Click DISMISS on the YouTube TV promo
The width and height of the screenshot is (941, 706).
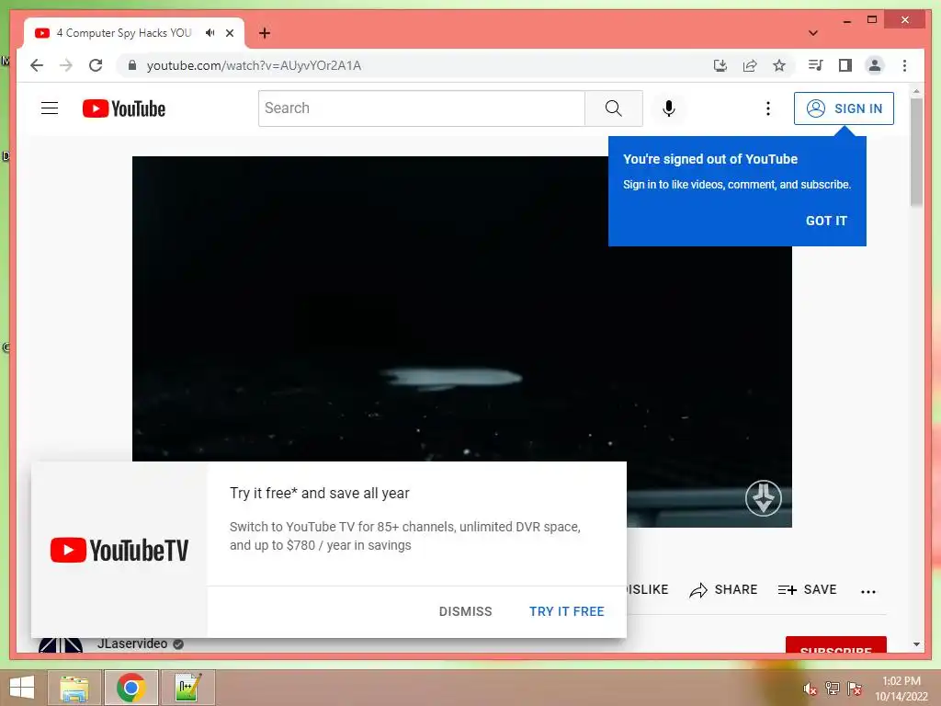(465, 611)
